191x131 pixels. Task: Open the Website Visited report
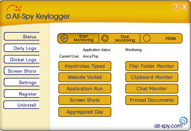point(85,77)
